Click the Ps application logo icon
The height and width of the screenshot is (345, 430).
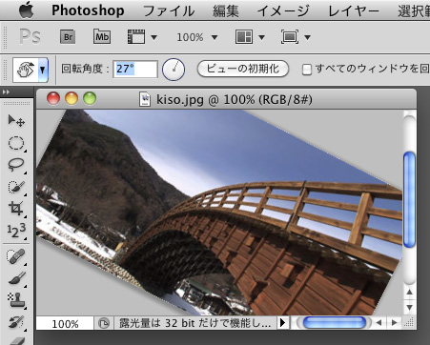click(x=30, y=37)
